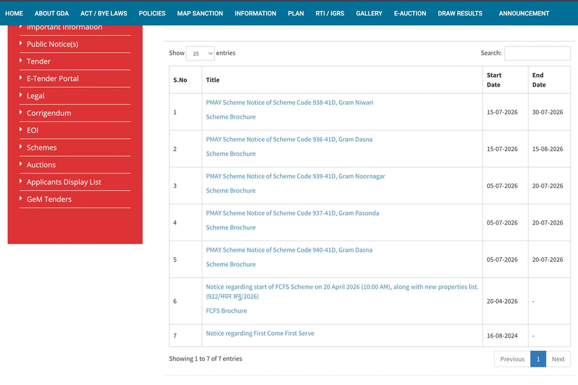Click the Previous pagination button
Viewport: 578px width, 385px height.
[x=512, y=359]
